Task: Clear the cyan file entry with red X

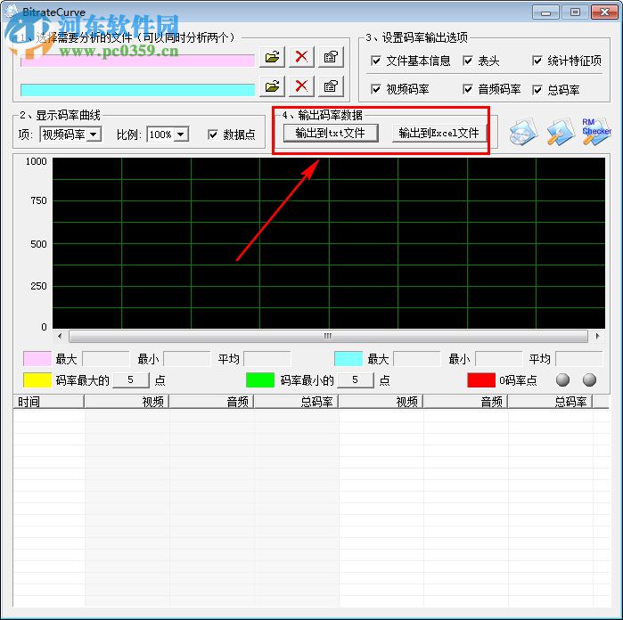Action: tap(301, 86)
